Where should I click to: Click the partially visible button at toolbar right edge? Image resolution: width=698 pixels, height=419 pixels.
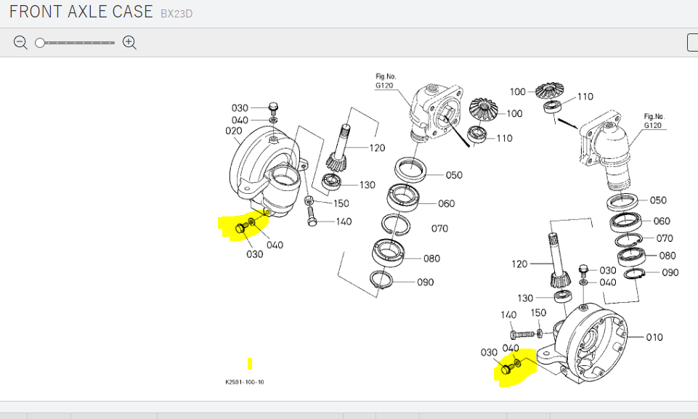click(692, 43)
